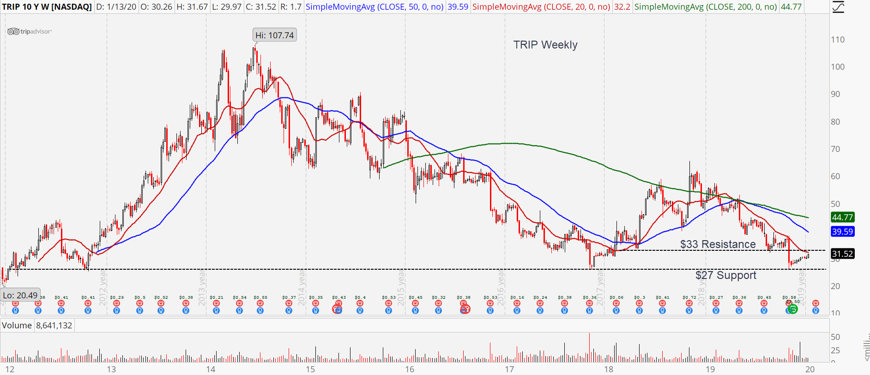The width and height of the screenshot is (870, 375).
Task: Click the Volume study label
Action: click(17, 326)
